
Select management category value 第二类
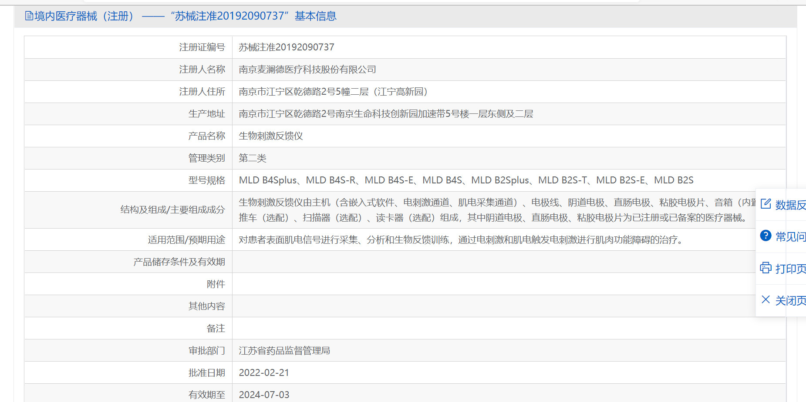pos(253,158)
